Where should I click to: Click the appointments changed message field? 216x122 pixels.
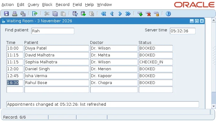pos(103,104)
